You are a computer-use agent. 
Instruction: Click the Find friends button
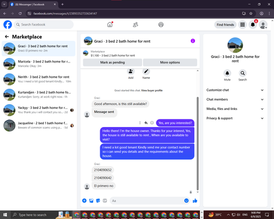(x=225, y=25)
